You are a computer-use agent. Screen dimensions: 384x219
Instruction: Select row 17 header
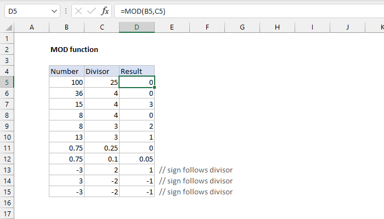7,214
